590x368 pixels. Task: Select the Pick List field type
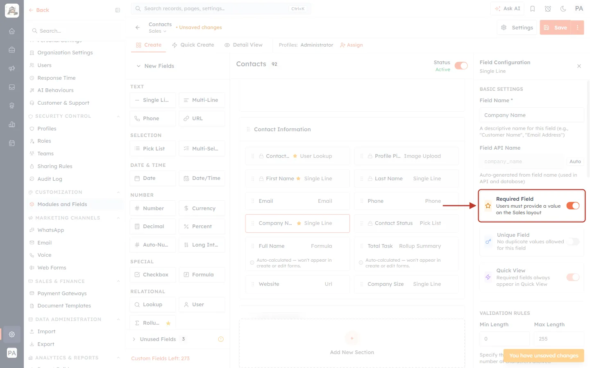pyautogui.click(x=153, y=148)
